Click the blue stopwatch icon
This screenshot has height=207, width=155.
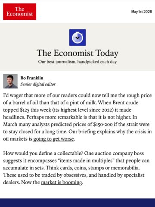coord(77,38)
